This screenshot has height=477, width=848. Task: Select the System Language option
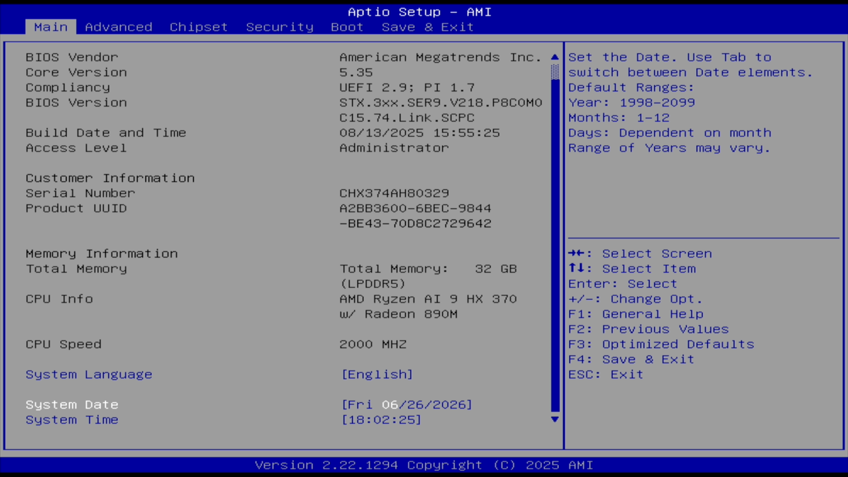89,375
